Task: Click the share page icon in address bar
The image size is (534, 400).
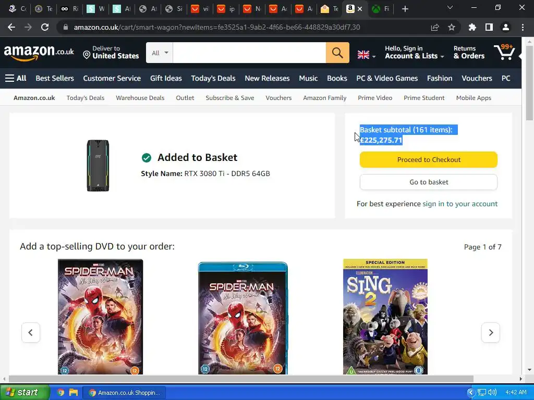Action: click(x=435, y=27)
